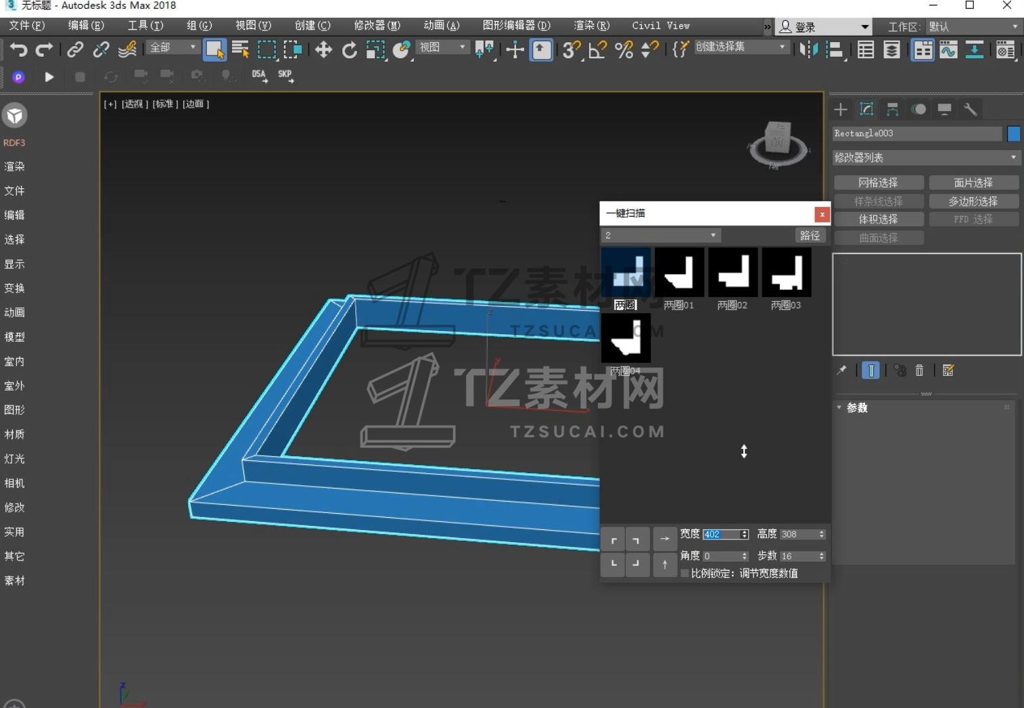Screen dimensions: 1024x708
Task: Open the 渲染(R) menu
Action: 591,26
